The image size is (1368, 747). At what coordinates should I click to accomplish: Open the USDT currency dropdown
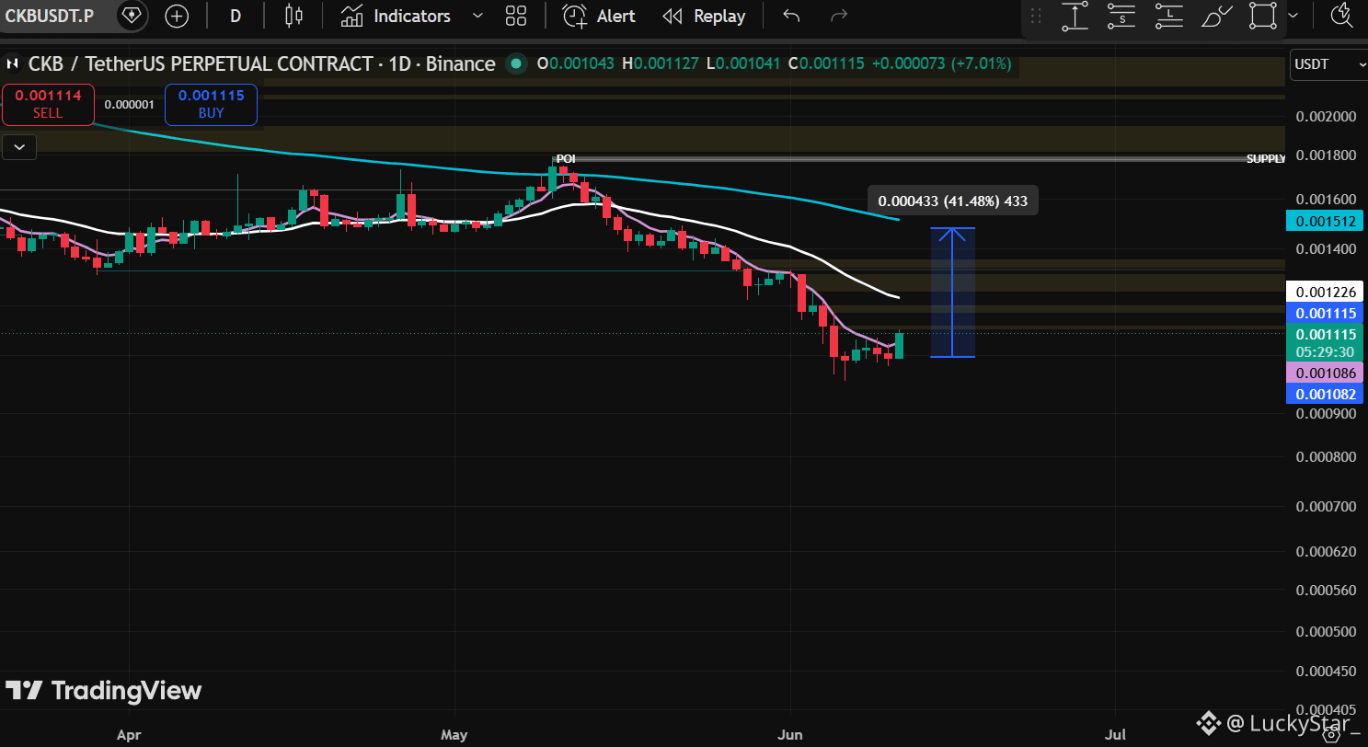[1328, 64]
